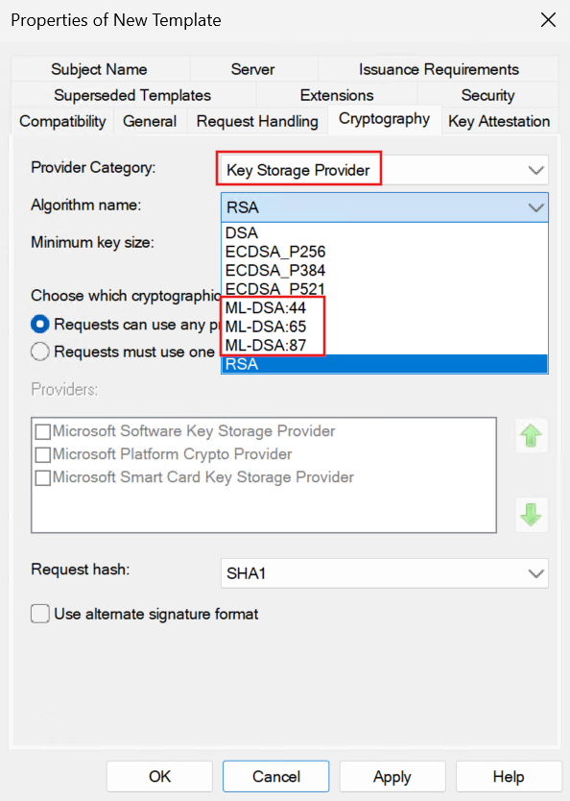Select 'Requests must use one' radio option
This screenshot has height=801, width=570.
click(x=39, y=352)
